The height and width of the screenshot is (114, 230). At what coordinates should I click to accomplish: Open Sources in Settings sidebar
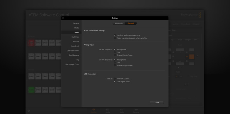[x=71, y=42]
